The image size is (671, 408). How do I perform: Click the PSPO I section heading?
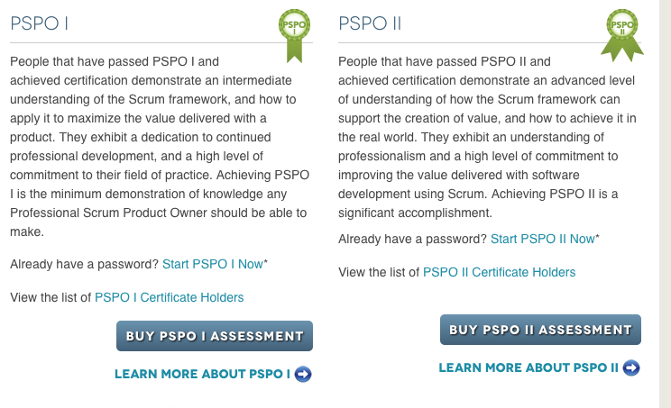click(x=40, y=23)
